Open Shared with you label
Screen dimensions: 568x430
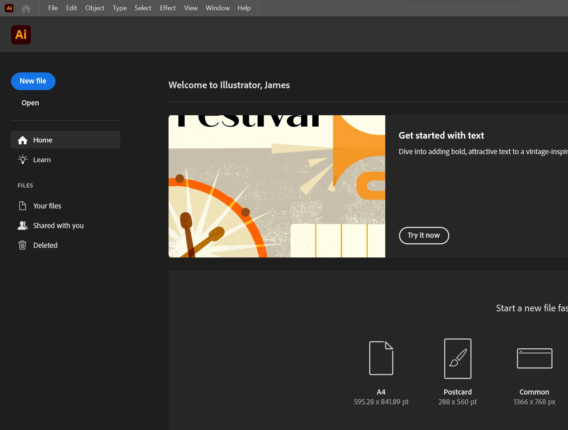coord(58,226)
